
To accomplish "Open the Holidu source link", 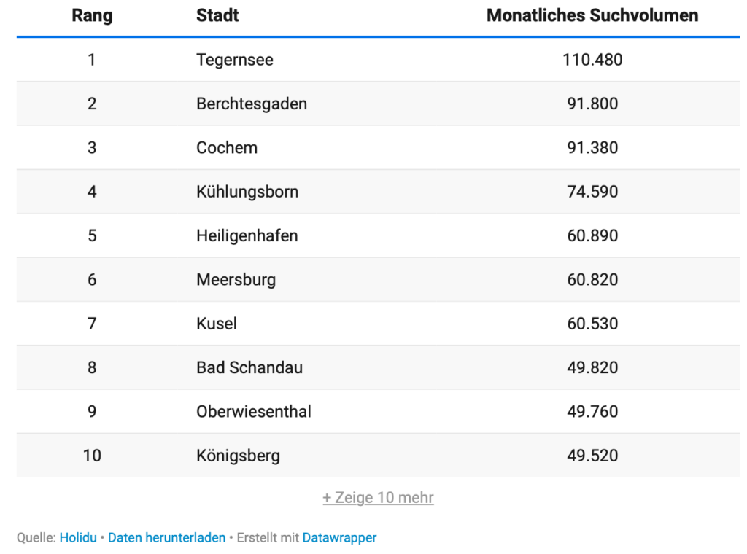I will (x=78, y=538).
